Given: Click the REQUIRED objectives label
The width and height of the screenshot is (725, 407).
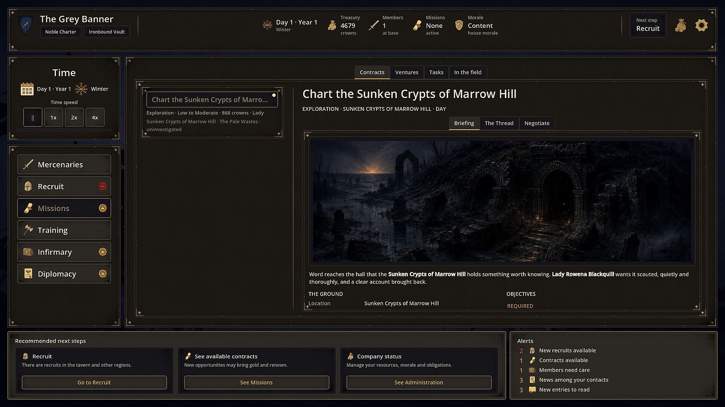Looking at the screenshot, I should pos(520,306).
